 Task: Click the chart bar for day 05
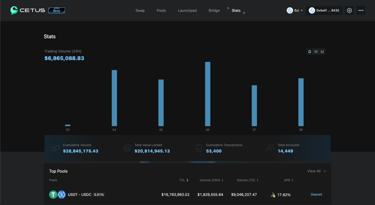coord(161,103)
